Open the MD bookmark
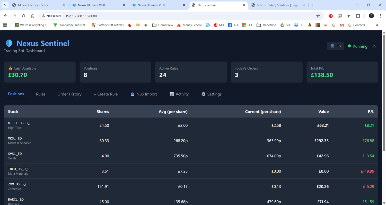 tap(219, 25)
